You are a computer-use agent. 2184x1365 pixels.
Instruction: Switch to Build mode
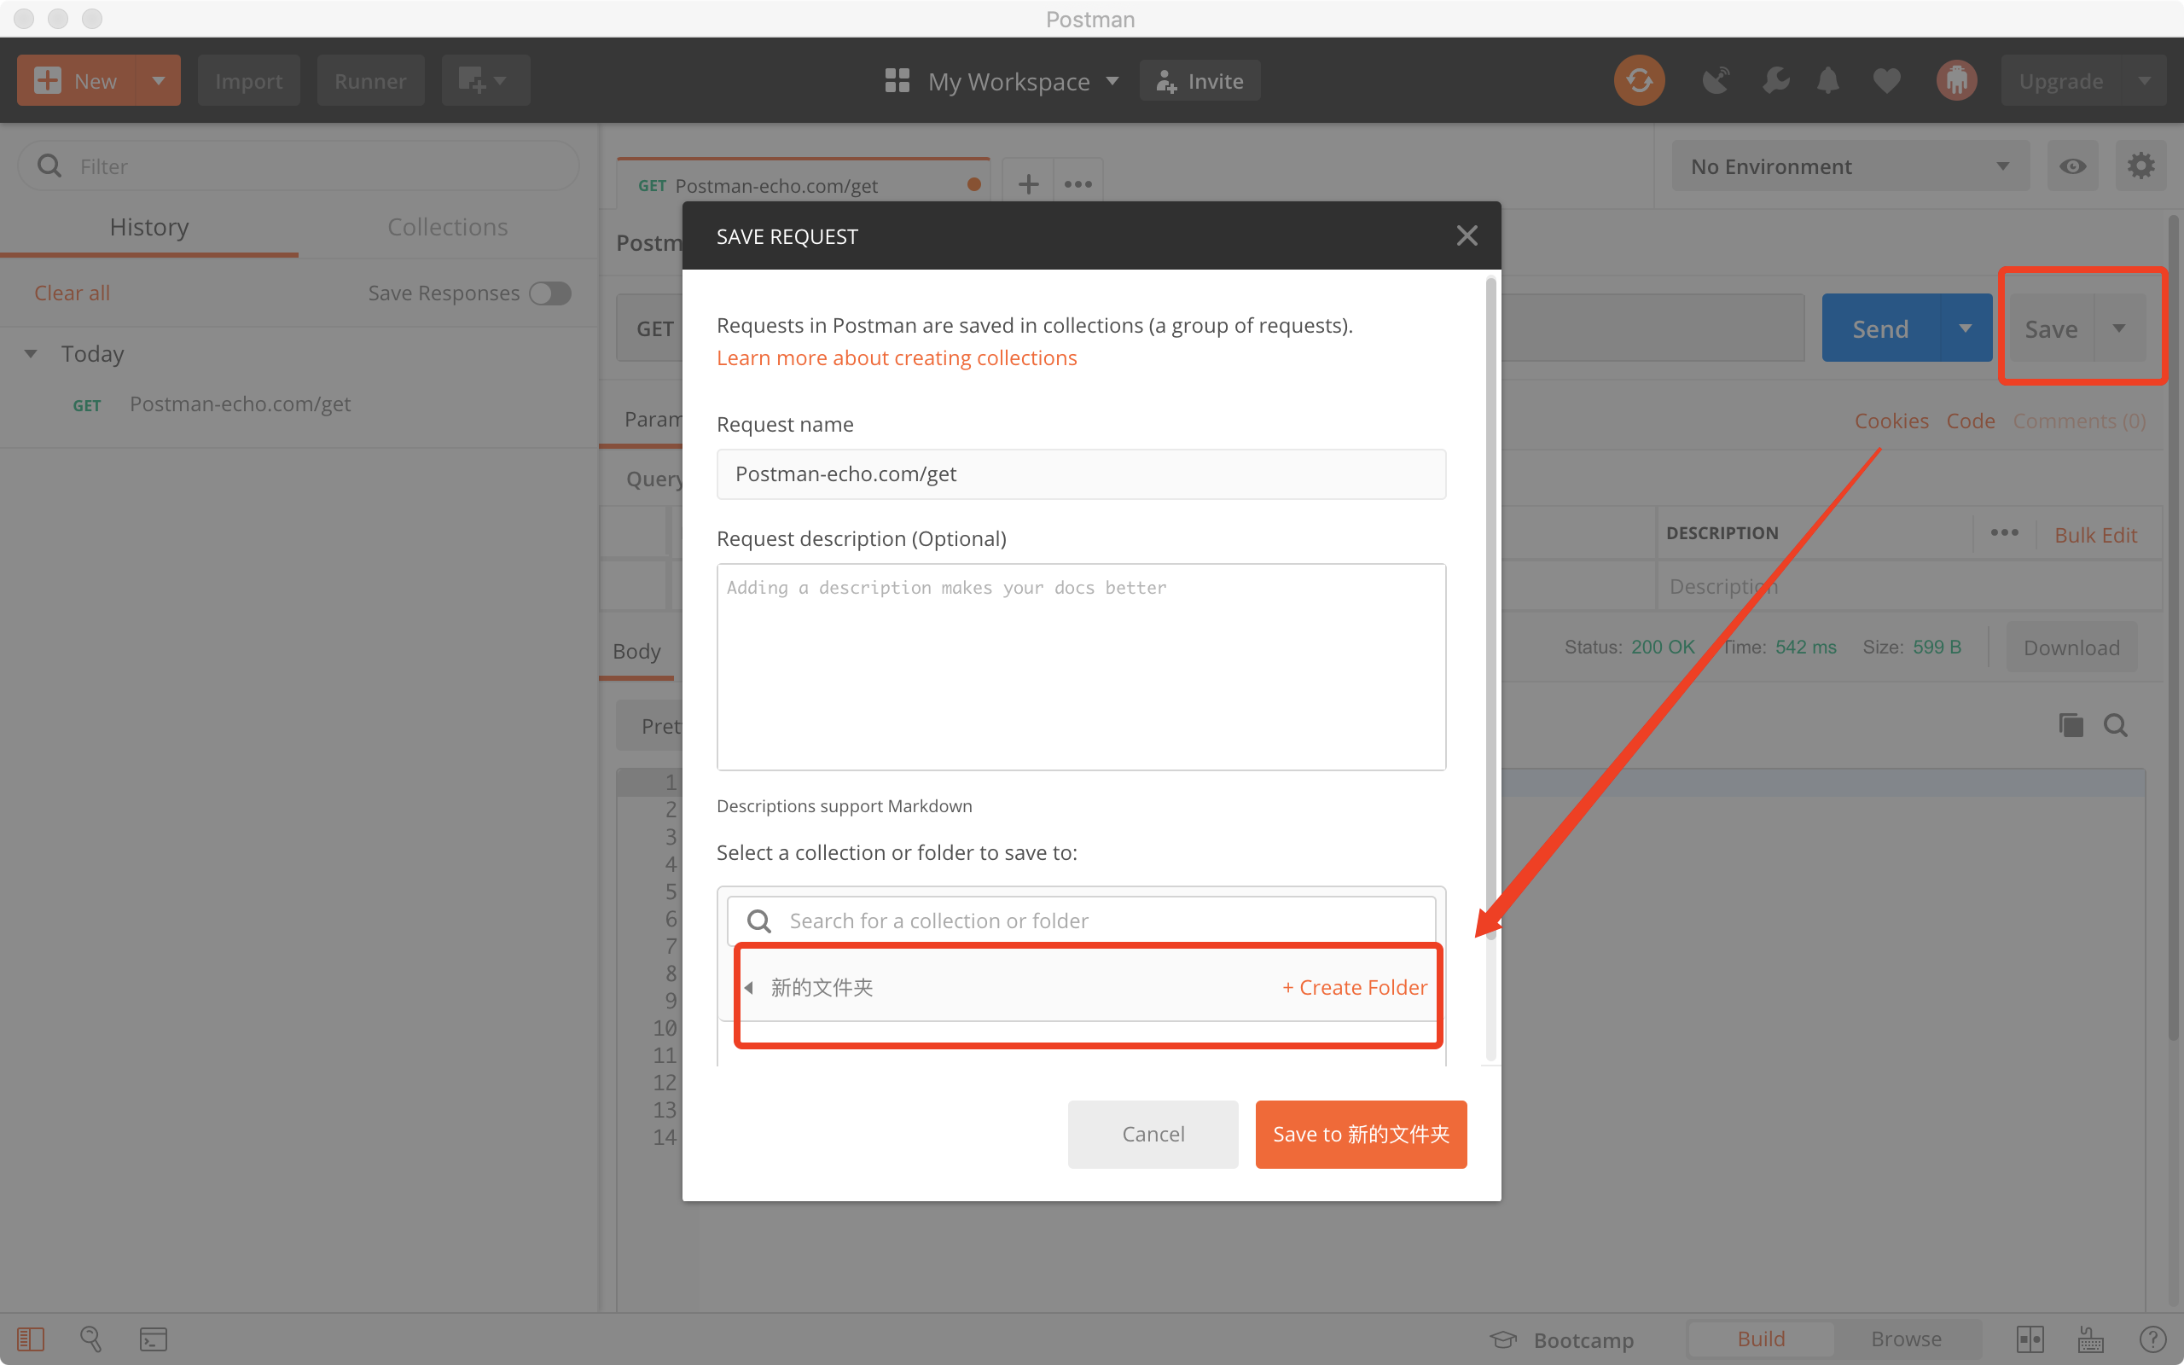[x=1761, y=1339]
